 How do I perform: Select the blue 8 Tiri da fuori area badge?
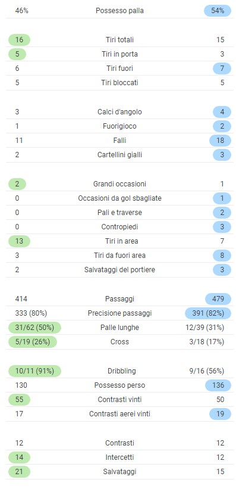point(222,256)
